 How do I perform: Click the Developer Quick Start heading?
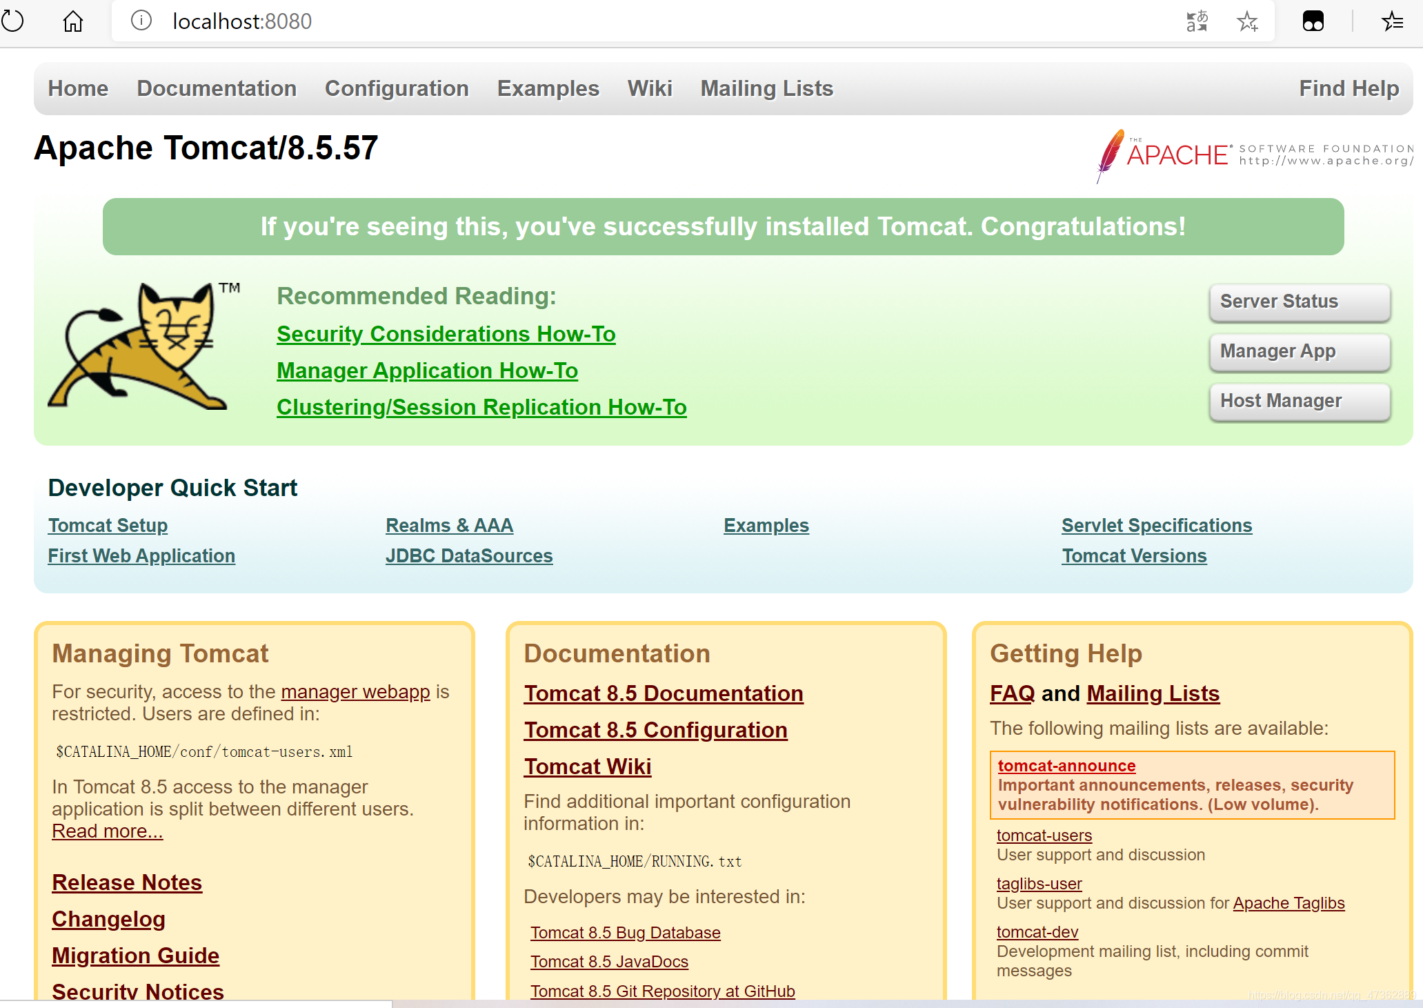click(172, 488)
